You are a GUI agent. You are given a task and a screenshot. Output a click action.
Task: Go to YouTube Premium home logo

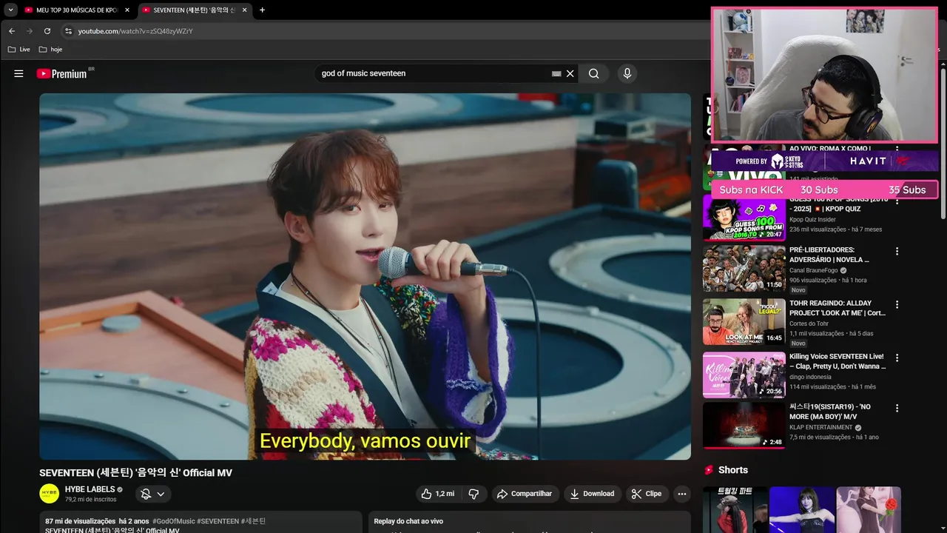[62, 73]
